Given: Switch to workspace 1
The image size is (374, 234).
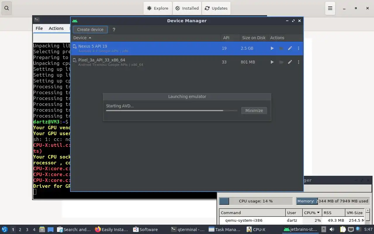Looking at the screenshot, I should (x=13, y=230).
